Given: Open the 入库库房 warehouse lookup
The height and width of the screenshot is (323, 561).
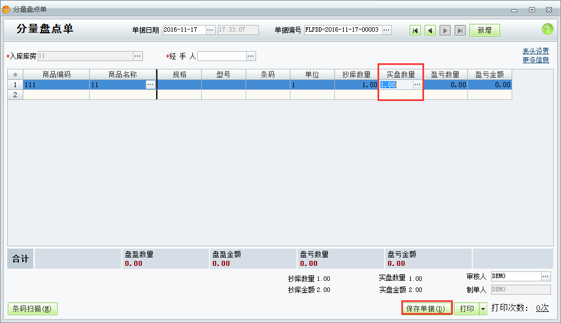Looking at the screenshot, I should [139, 55].
